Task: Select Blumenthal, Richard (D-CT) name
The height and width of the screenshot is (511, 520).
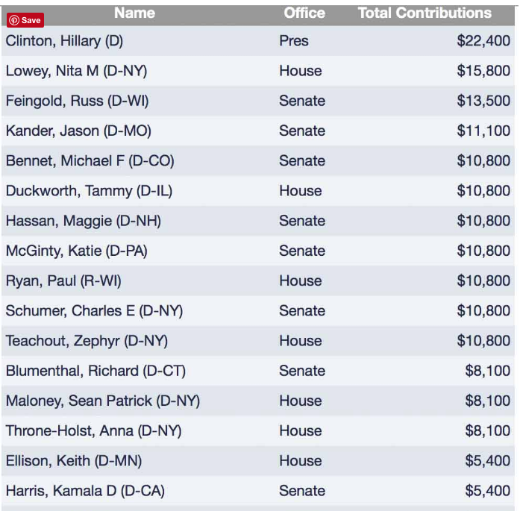Action: (x=95, y=371)
